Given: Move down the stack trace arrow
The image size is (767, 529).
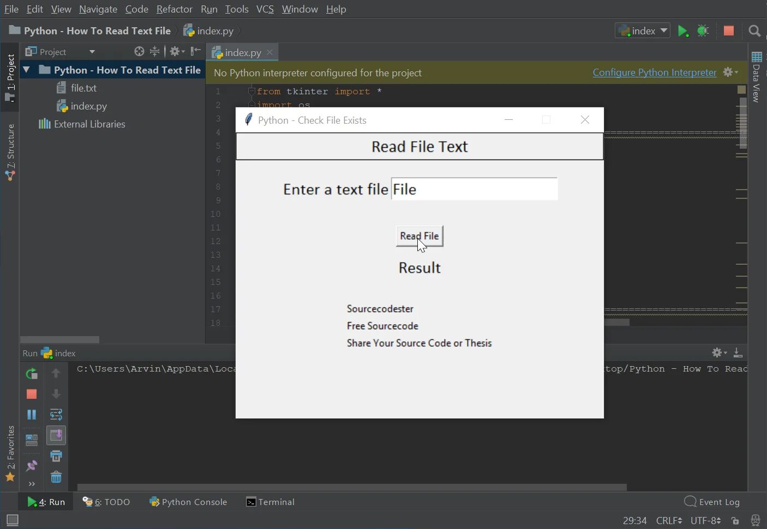Looking at the screenshot, I should [56, 394].
